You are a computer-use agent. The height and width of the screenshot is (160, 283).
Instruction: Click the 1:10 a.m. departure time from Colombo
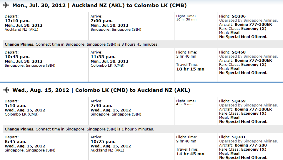click(16, 106)
